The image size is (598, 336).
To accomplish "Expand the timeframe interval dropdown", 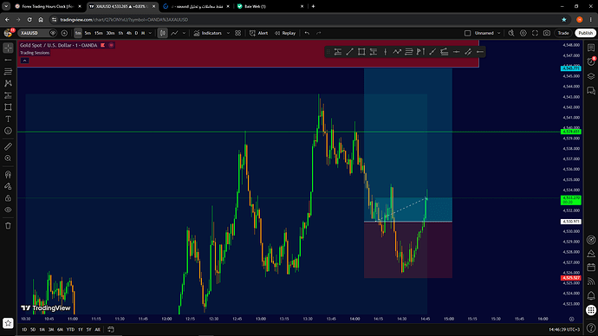I will [150, 33].
